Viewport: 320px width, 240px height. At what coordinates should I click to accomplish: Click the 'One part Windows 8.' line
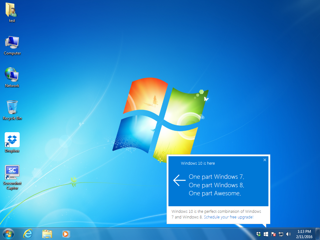coord(216,185)
